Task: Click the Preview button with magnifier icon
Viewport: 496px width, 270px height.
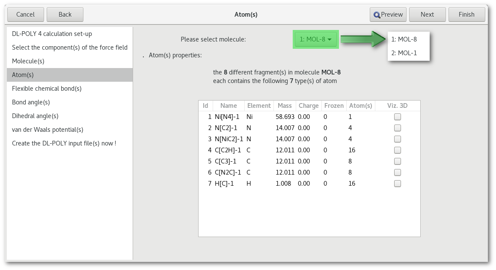Action: coord(388,15)
